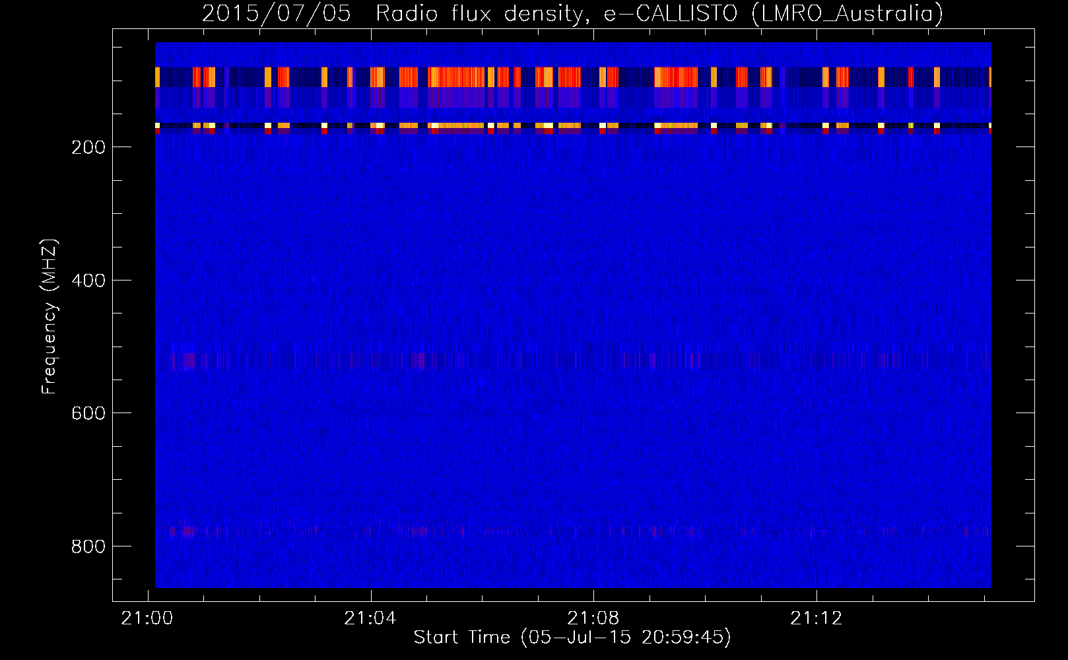Click the 800 frequency tick label

coord(87,546)
